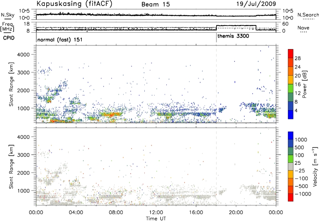Image resolution: width=319 pixels, height=221 pixels.
Task: Click the 'Slant Range [km]' label of velocity panel
Action: click(11, 166)
